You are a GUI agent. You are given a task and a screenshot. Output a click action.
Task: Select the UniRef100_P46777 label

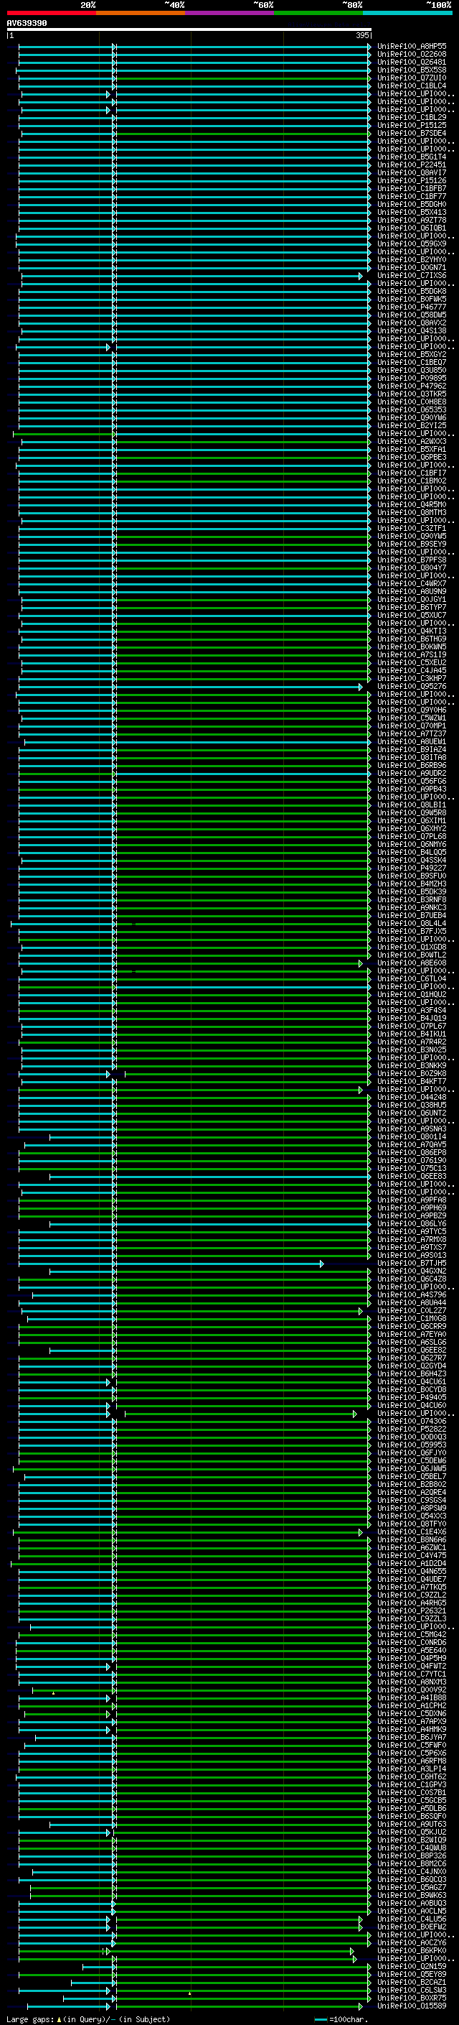(412, 307)
